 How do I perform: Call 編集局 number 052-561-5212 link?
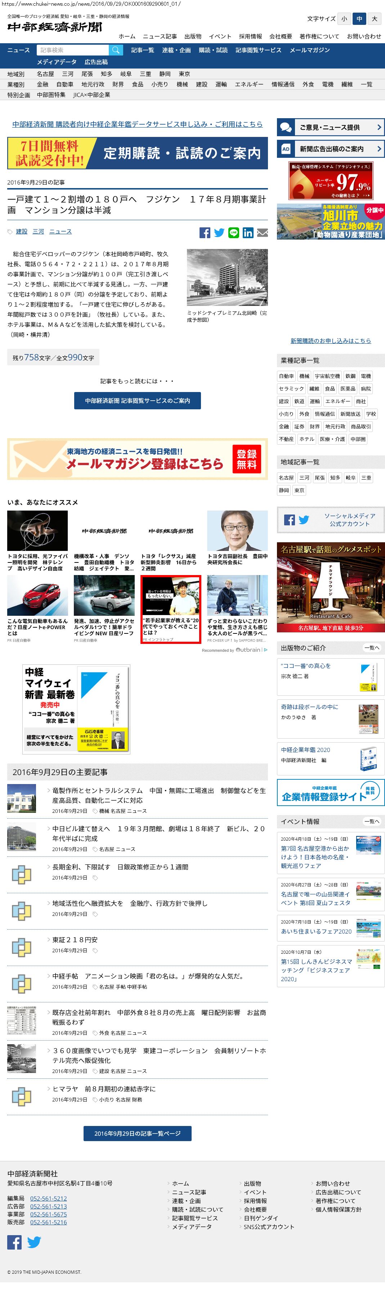[48, 1198]
